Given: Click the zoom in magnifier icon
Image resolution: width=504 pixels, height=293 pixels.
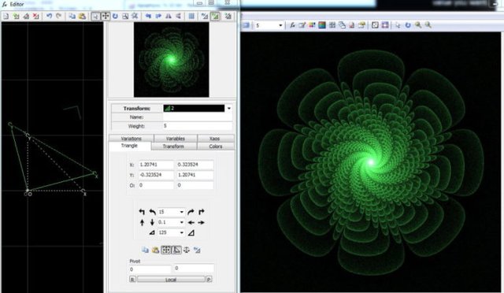Looking at the screenshot, I should [418, 25].
